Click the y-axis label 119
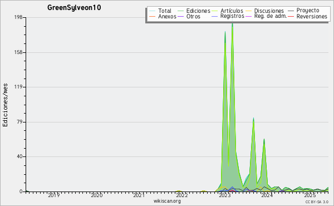The height and width of the screenshot is (206, 334). point(18,87)
